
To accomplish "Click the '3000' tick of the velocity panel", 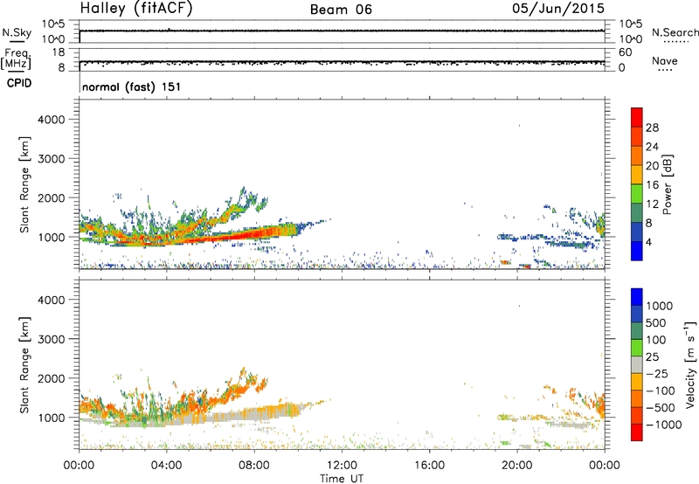I will click(x=51, y=339).
